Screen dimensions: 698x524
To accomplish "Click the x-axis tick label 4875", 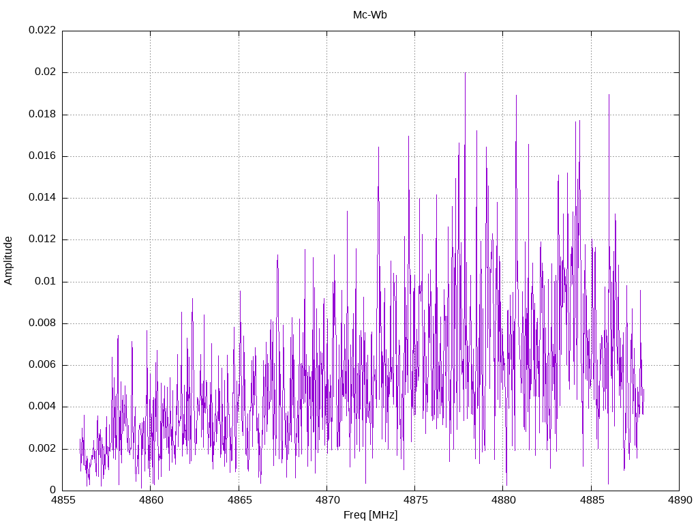I will point(416,500).
